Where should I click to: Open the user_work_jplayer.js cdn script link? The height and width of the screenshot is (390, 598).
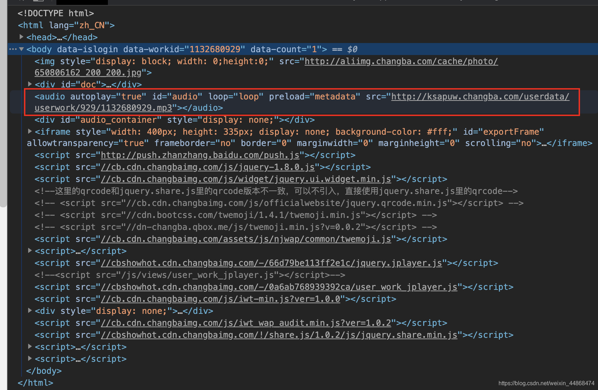(x=279, y=287)
